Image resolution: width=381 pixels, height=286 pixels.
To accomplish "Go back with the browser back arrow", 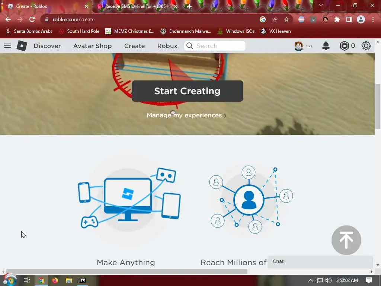I will tap(8, 19).
